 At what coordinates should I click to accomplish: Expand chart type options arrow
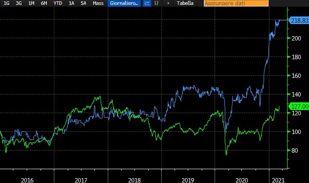pyautogui.click(x=168, y=4)
